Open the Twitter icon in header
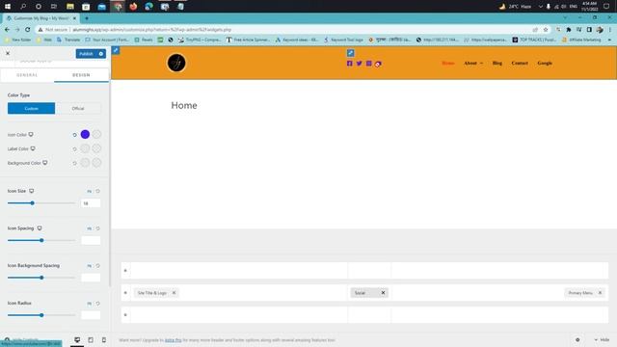The width and height of the screenshot is (617, 347). [x=360, y=64]
